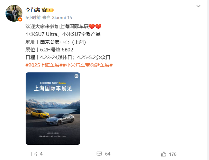Open the 6小时前 post timestamp

33,17
